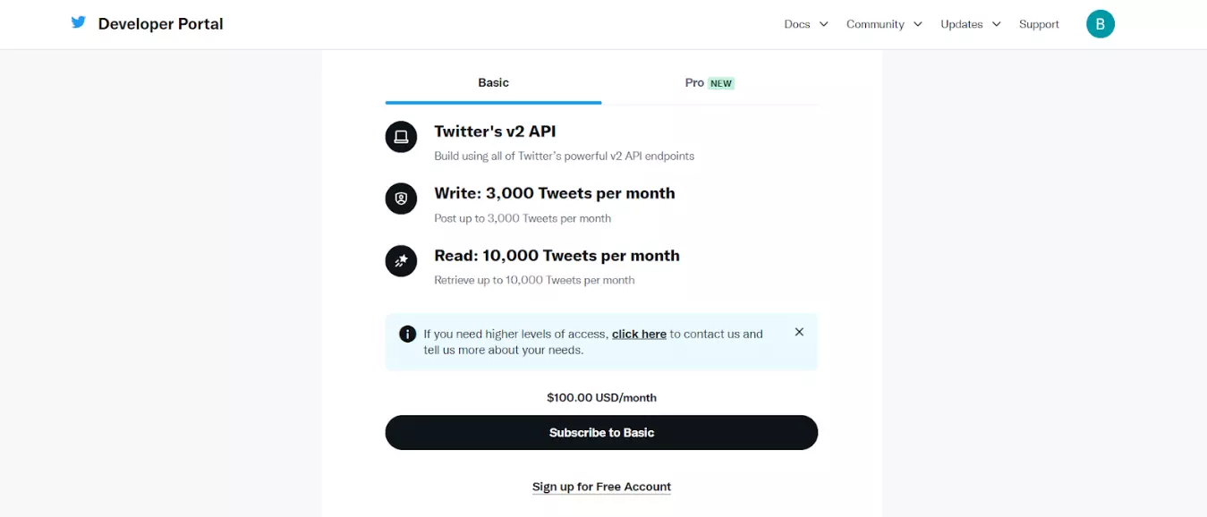
Task: Click the Twitter bird logo
Action: pos(79,21)
